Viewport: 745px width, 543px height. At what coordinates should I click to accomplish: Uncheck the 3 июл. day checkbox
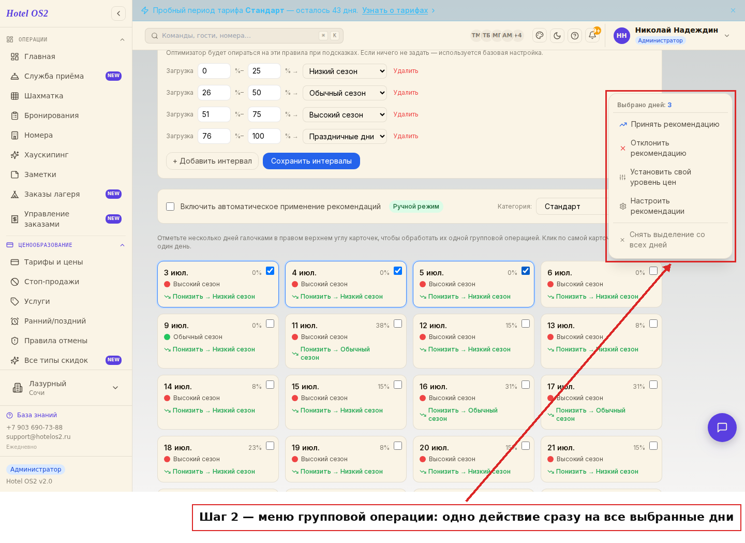(x=270, y=271)
